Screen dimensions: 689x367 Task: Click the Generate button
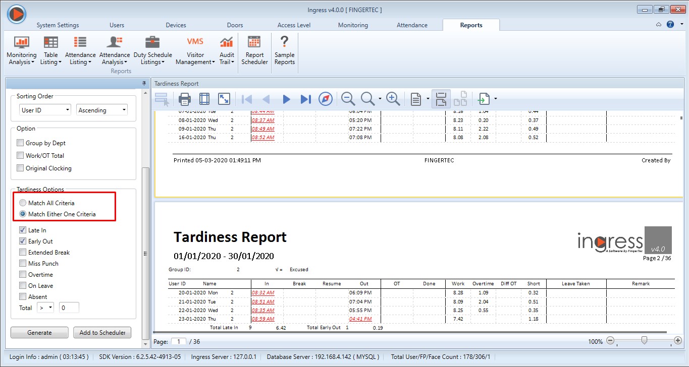coord(39,333)
